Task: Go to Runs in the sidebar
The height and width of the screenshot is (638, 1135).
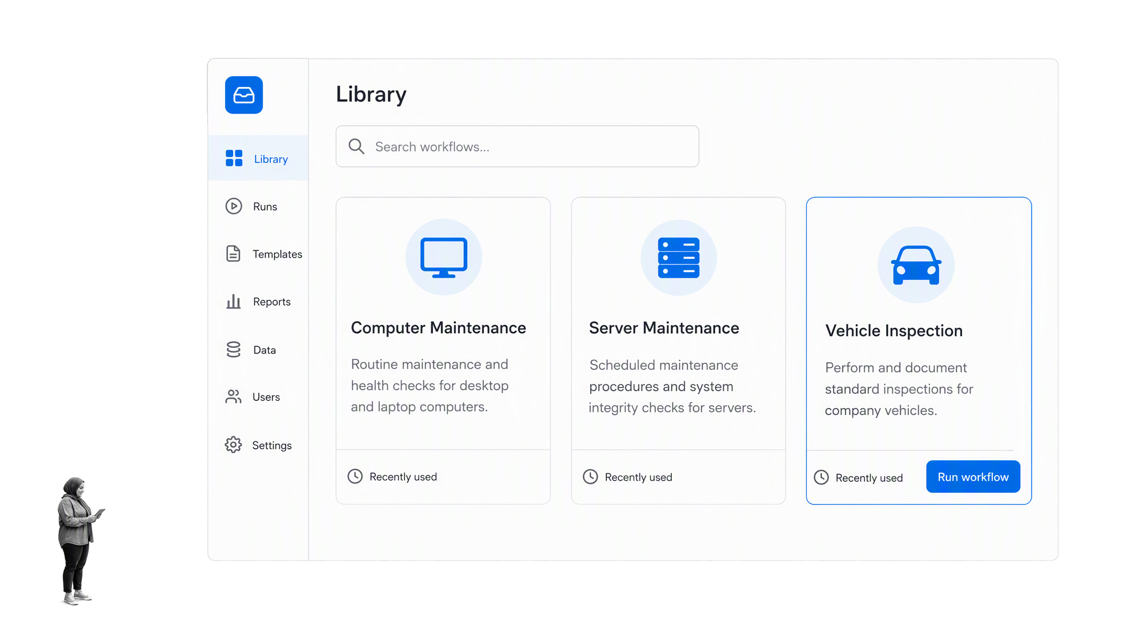Action: coord(265,207)
